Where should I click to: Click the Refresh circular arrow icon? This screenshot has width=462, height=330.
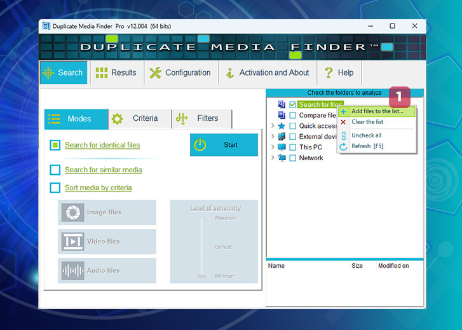click(343, 146)
